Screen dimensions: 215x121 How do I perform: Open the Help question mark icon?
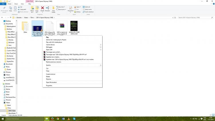[x=214, y=4]
